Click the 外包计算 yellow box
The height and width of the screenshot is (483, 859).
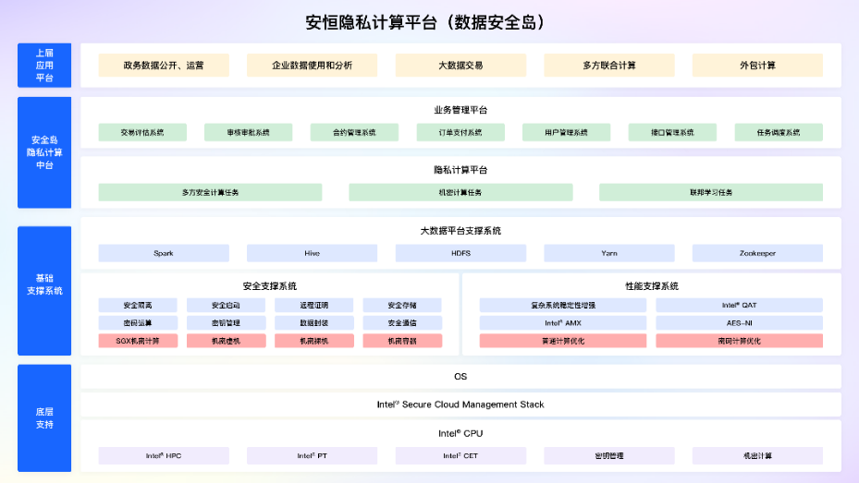point(756,66)
